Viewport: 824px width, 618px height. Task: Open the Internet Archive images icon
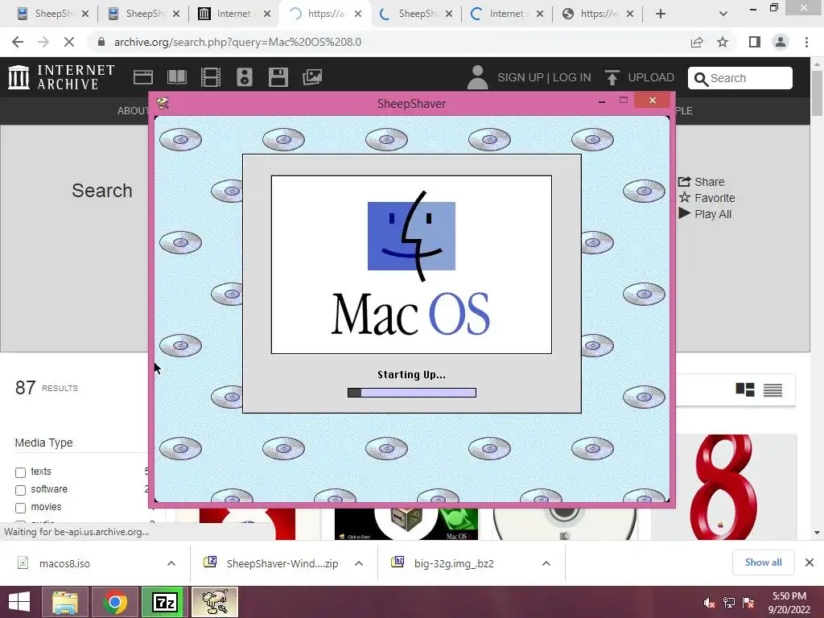click(312, 77)
